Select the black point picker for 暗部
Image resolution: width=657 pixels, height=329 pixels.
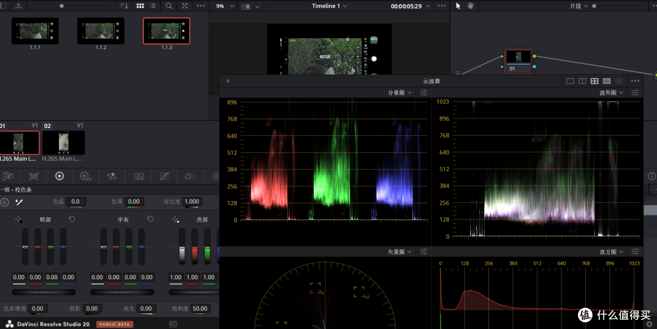(x=18, y=220)
